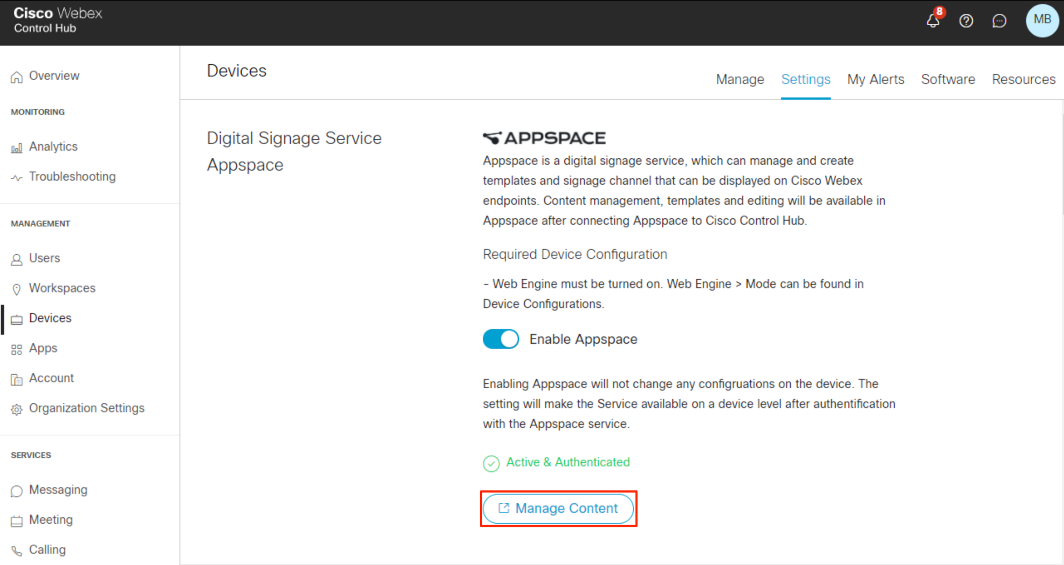The image size is (1064, 565).
Task: Navigate to Workspaces in the sidebar
Action: coord(62,288)
